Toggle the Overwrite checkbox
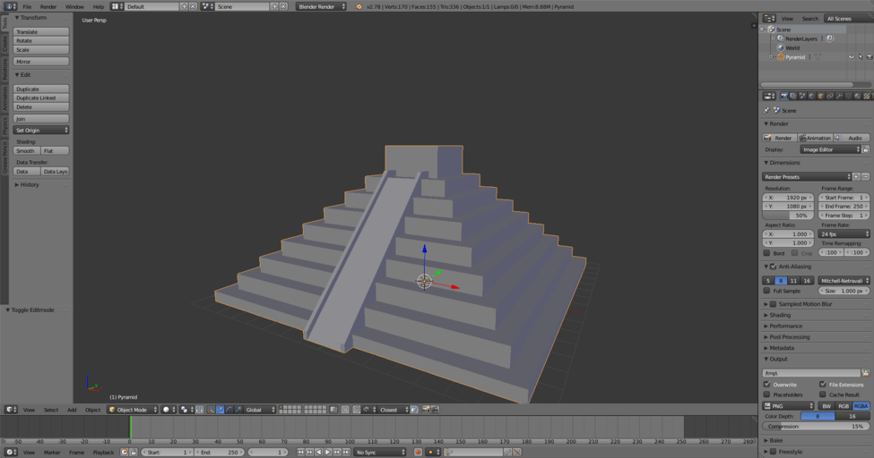The height and width of the screenshot is (458, 874). (x=766, y=385)
